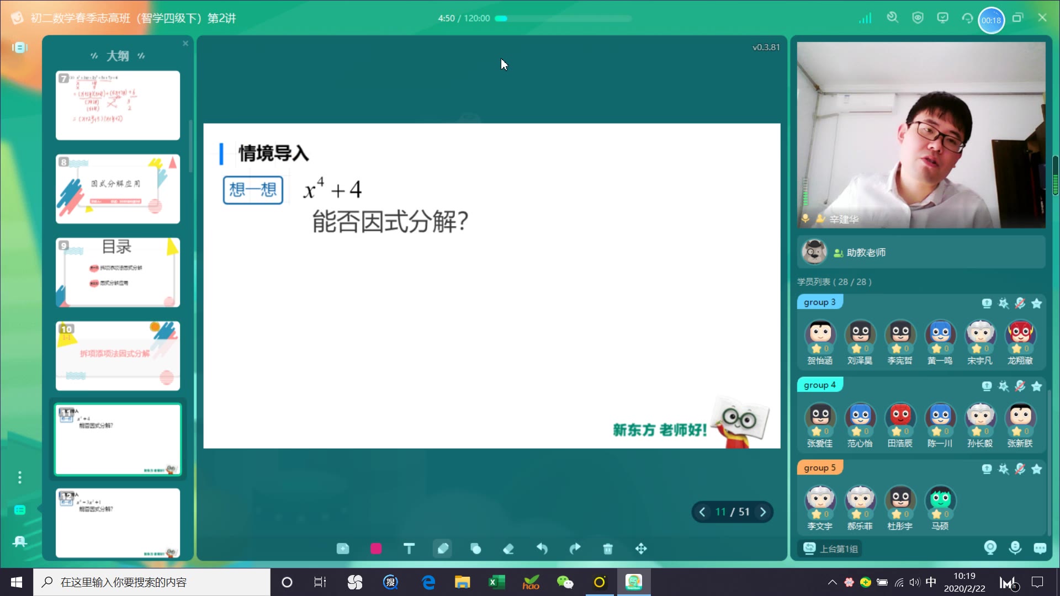
Task: Select the Text tool
Action: tap(409, 549)
